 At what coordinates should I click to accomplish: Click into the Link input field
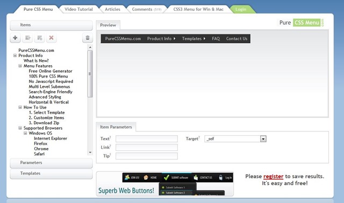pyautogui.click(x=147, y=148)
